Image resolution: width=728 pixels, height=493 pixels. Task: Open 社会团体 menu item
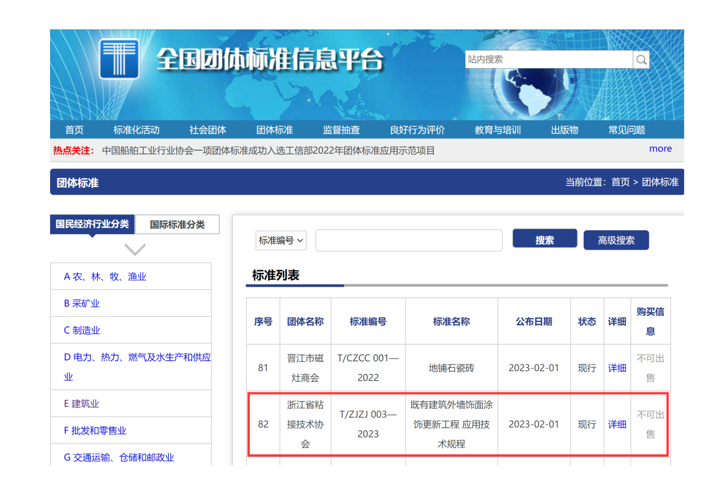pos(208,130)
